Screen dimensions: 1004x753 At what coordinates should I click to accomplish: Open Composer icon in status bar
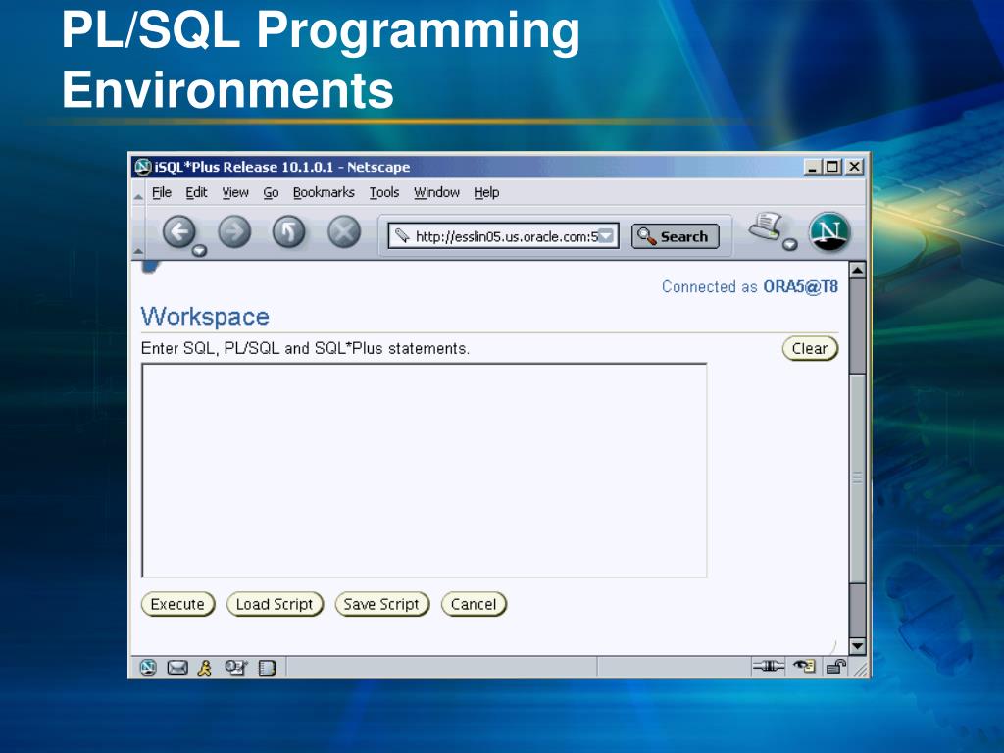pyautogui.click(x=235, y=667)
